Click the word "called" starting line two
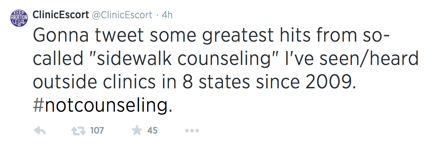This screenshot has height=146, width=429. click(x=58, y=58)
